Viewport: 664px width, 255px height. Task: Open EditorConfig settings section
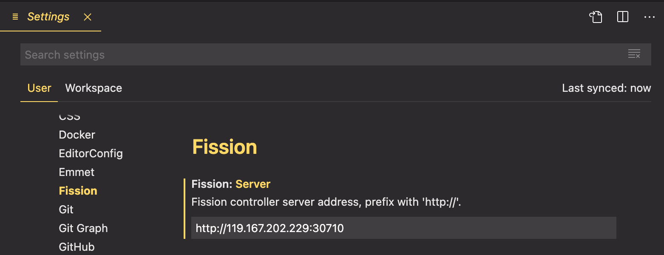coord(91,153)
